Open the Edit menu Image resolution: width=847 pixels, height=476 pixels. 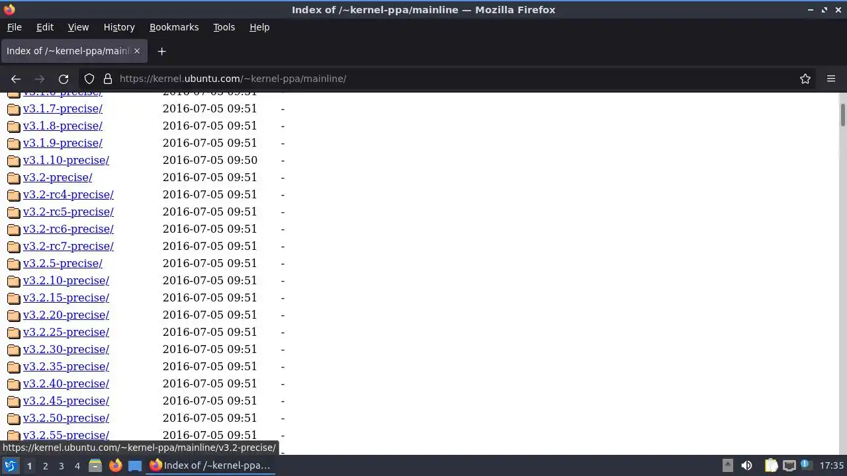(45, 27)
